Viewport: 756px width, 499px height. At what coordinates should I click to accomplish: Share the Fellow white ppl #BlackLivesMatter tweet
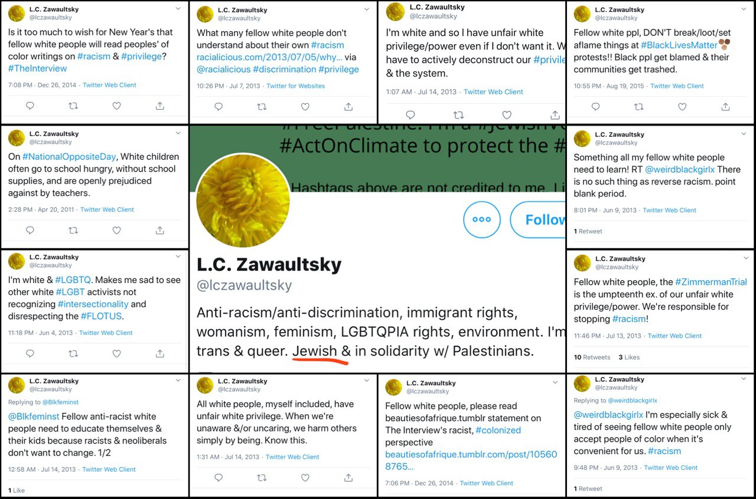pos(726,107)
